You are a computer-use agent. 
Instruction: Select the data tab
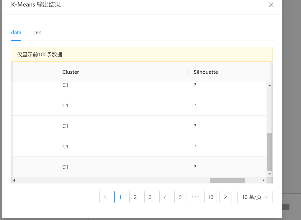16,33
